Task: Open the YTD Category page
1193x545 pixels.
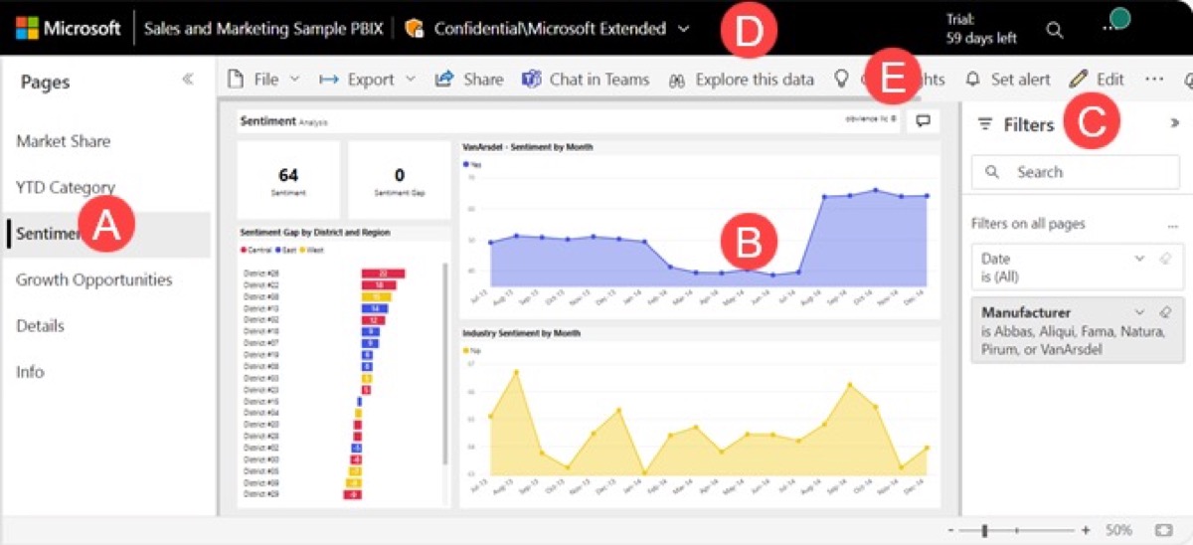Action: point(66,187)
